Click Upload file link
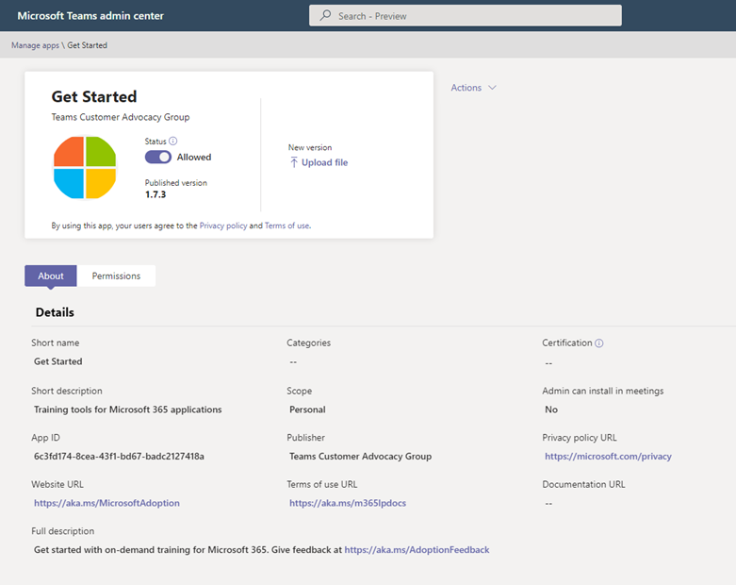The width and height of the screenshot is (736, 585). pyautogui.click(x=324, y=162)
